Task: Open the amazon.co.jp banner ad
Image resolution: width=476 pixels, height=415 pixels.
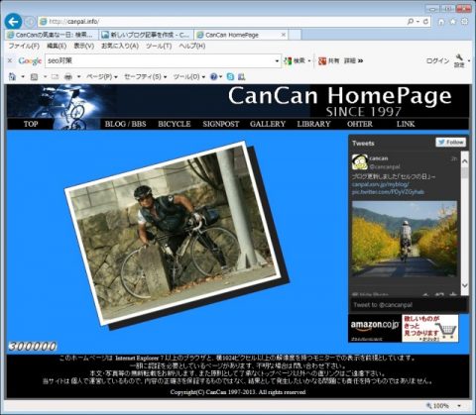Action: click(404, 328)
